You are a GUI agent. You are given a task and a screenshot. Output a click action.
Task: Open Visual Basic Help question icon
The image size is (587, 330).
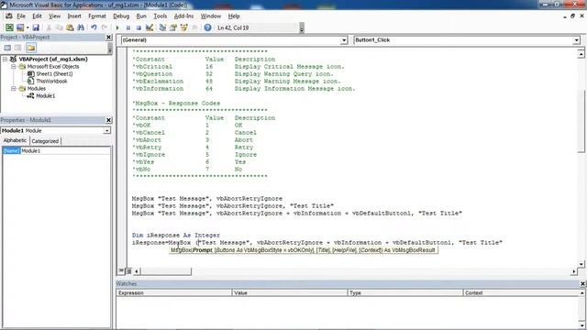coord(208,27)
